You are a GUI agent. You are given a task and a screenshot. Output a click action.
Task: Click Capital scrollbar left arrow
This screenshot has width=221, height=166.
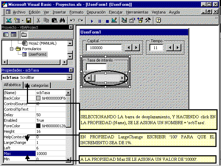point(128,48)
